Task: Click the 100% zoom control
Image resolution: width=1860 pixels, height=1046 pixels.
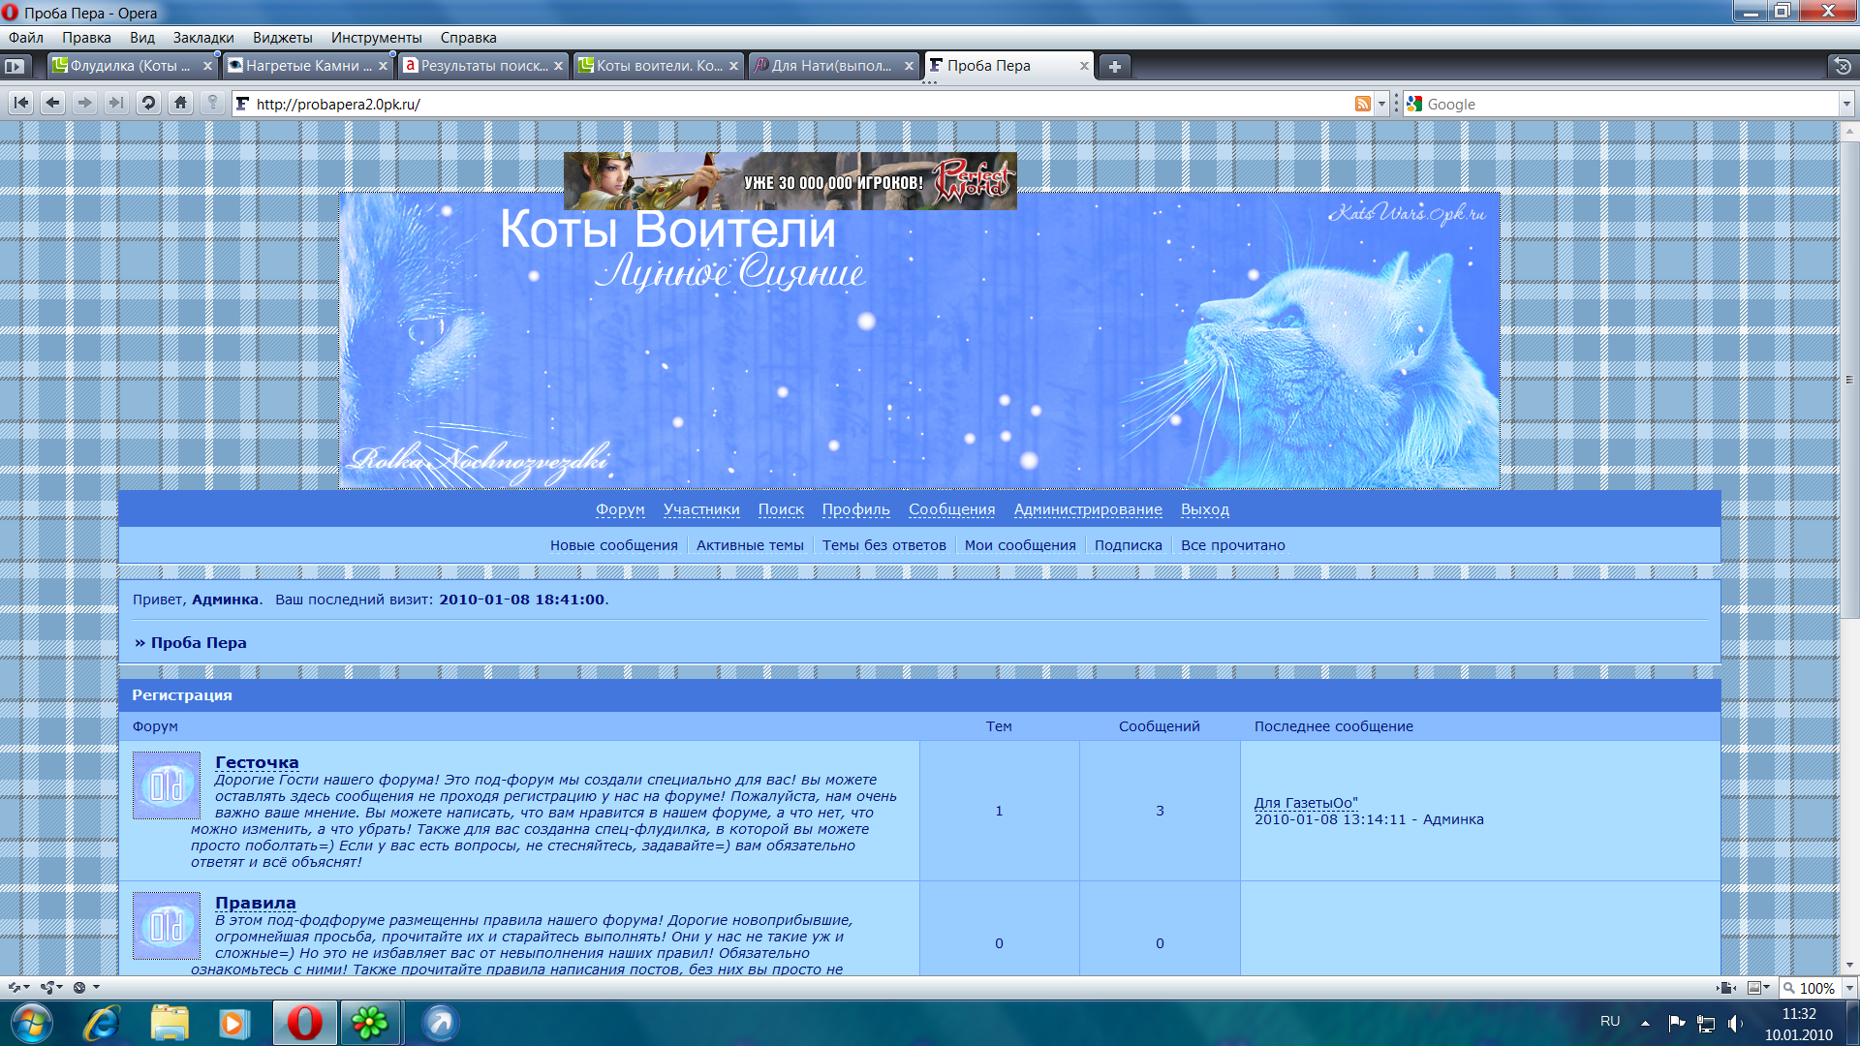Action: 1809,988
